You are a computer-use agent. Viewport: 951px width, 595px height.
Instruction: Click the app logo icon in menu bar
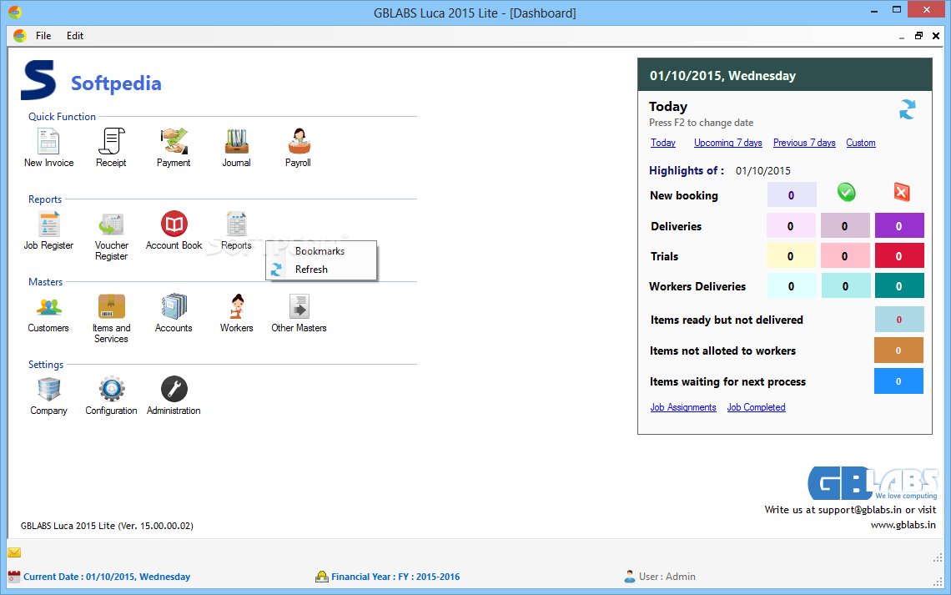tap(20, 36)
